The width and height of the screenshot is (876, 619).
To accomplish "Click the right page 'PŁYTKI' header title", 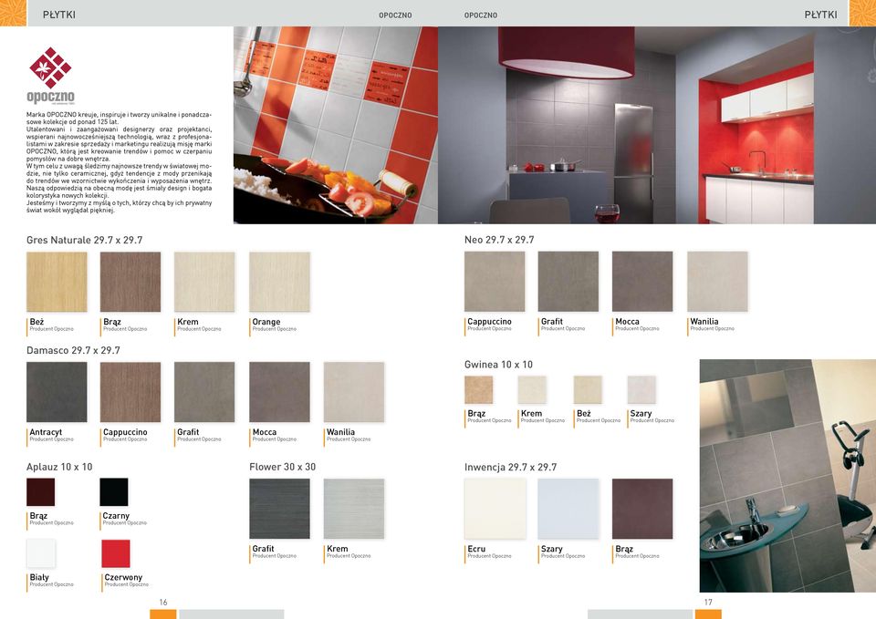I will 820,15.
